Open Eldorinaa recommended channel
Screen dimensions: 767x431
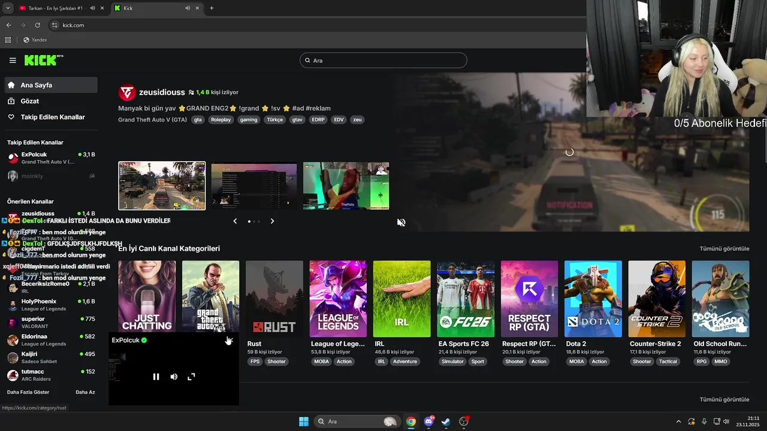(x=51, y=340)
